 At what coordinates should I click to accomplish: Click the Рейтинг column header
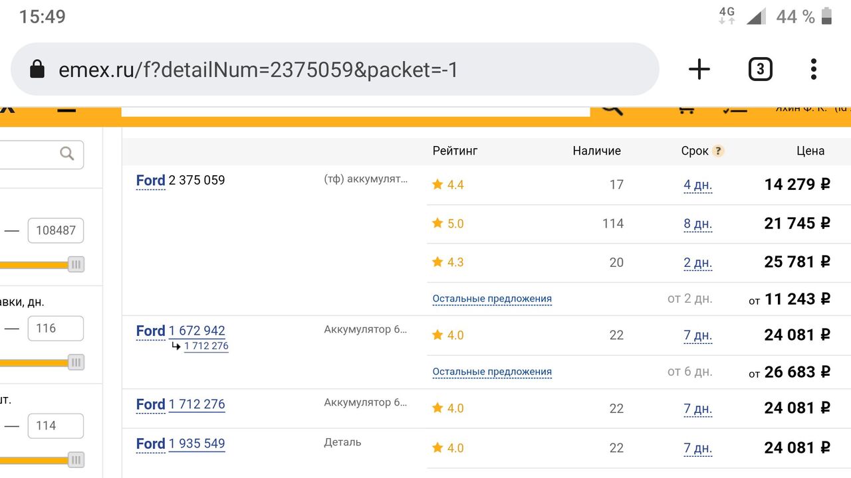pyautogui.click(x=455, y=151)
